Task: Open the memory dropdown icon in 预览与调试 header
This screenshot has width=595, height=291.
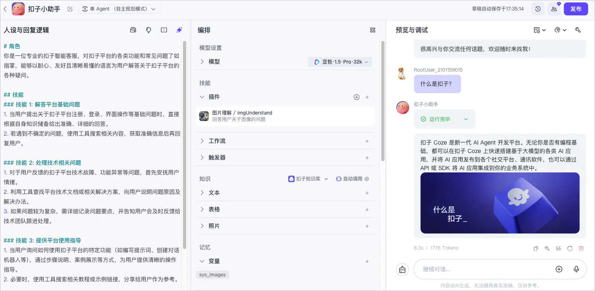Action: 540,30
